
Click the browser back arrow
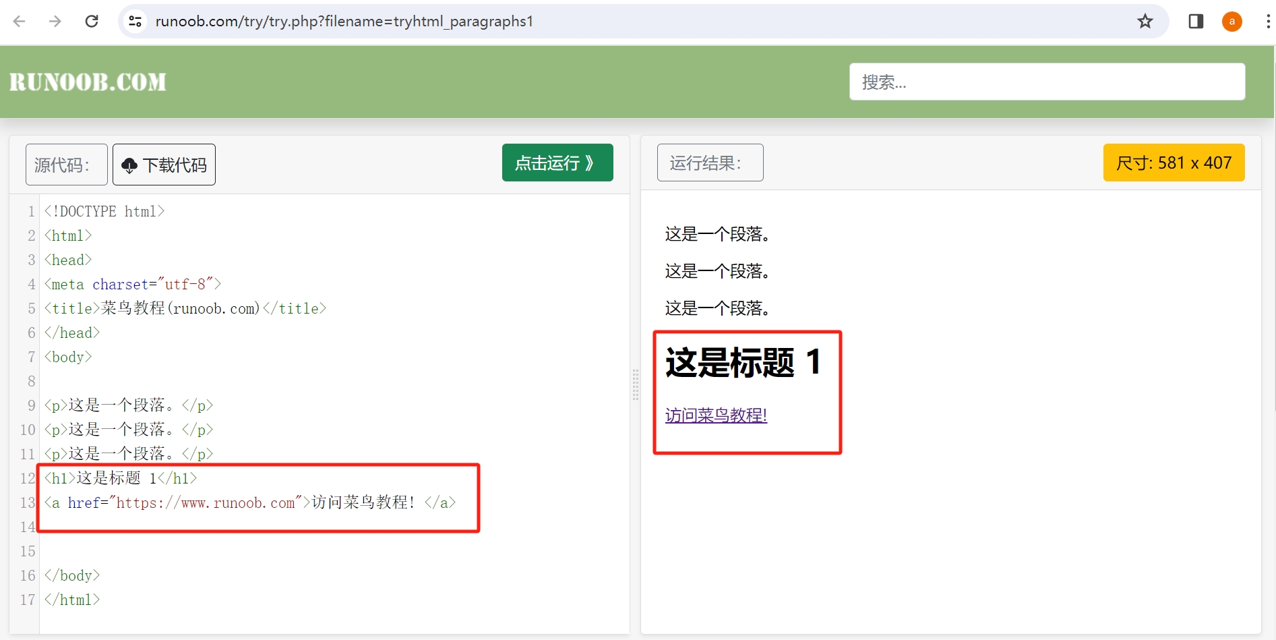(x=20, y=22)
